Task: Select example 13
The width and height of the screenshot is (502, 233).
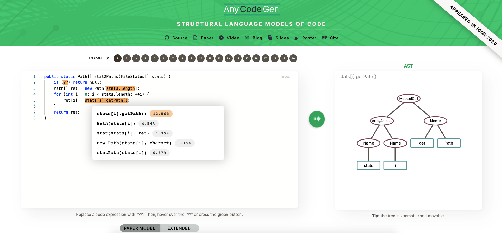Action: pos(229,58)
